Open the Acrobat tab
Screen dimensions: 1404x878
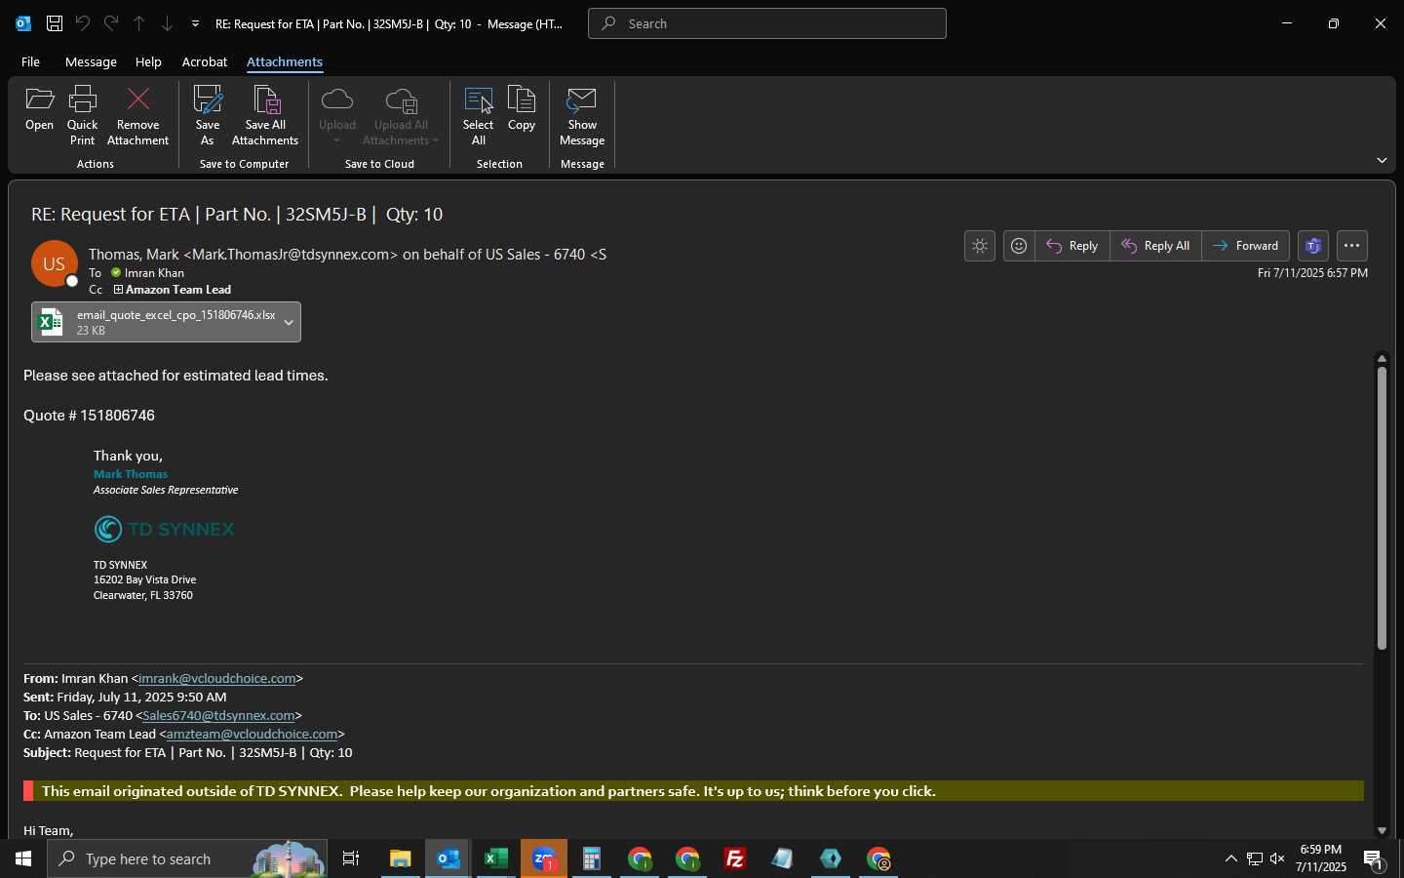[205, 61]
